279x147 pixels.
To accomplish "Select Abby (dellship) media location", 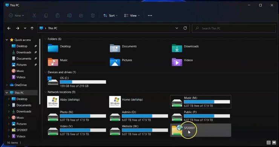I will [64, 102].
